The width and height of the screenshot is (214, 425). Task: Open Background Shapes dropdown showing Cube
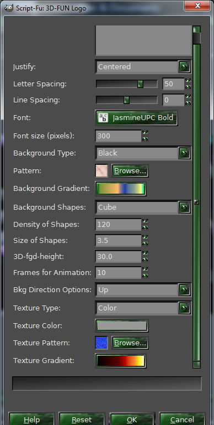[x=143, y=208]
